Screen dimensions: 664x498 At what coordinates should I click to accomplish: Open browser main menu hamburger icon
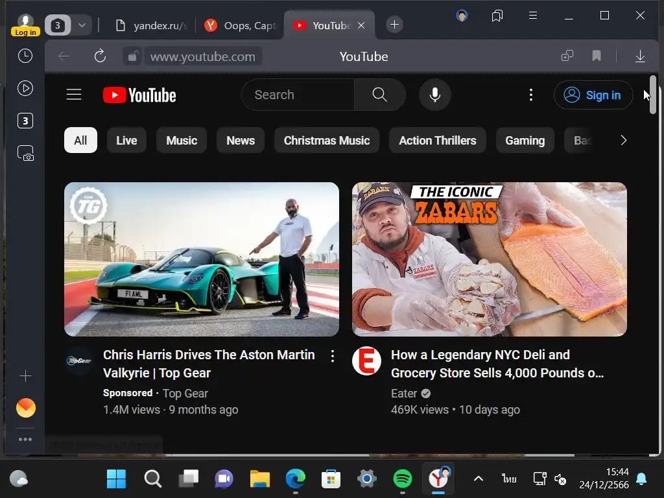533,16
